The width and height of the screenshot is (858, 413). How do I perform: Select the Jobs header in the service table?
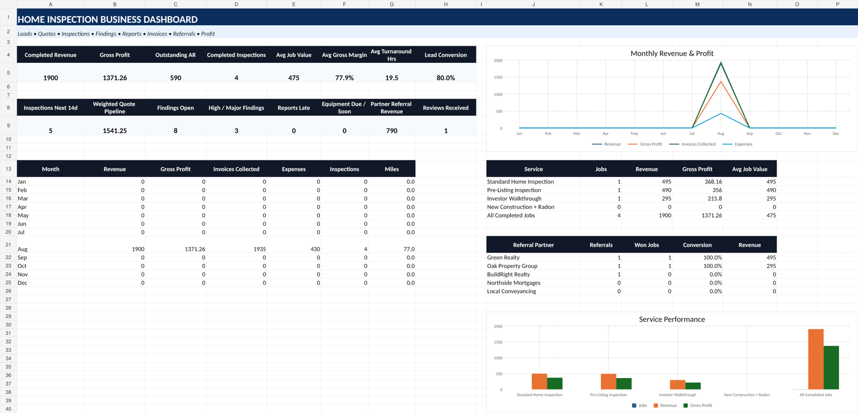click(601, 169)
